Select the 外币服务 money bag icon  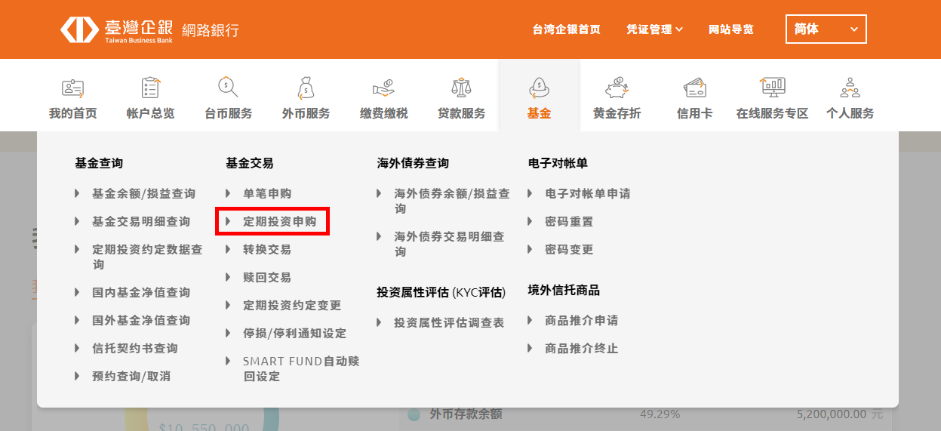[306, 88]
